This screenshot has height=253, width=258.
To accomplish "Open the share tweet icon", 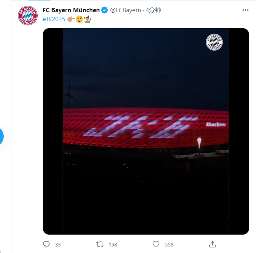I will click(x=212, y=244).
